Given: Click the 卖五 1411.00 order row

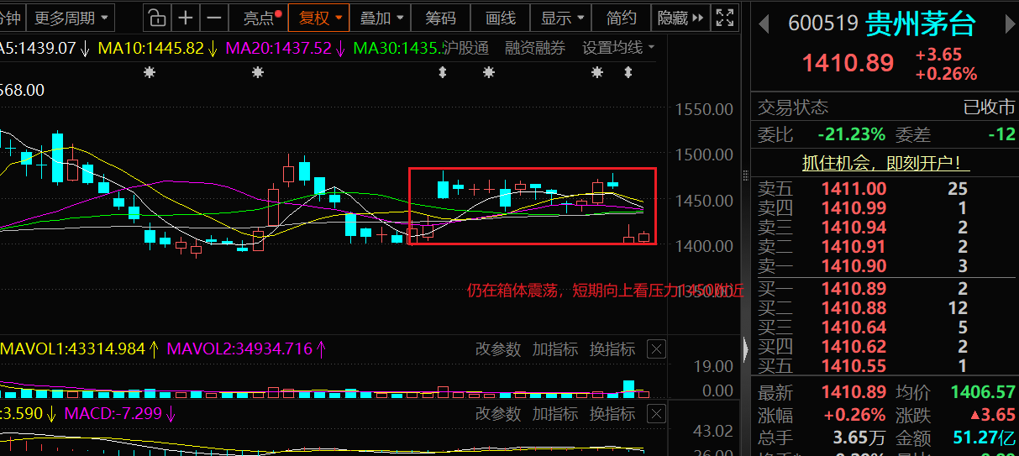Looking at the screenshot, I should (885, 189).
